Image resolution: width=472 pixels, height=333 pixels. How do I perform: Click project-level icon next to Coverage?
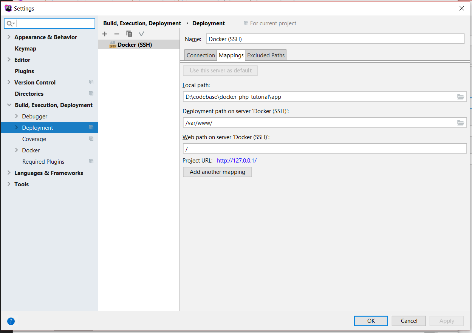click(x=91, y=139)
